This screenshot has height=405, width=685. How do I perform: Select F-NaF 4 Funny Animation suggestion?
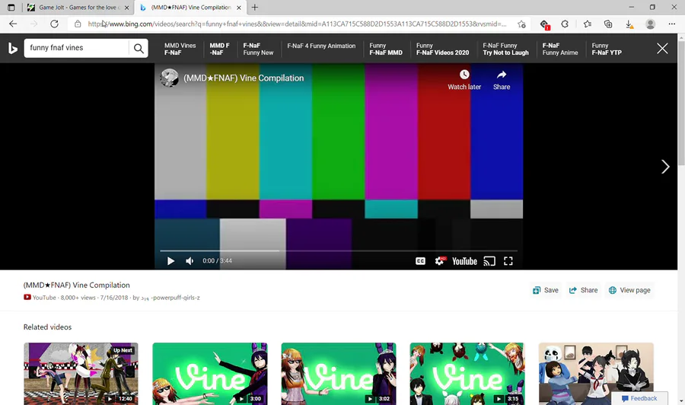pyautogui.click(x=321, y=46)
